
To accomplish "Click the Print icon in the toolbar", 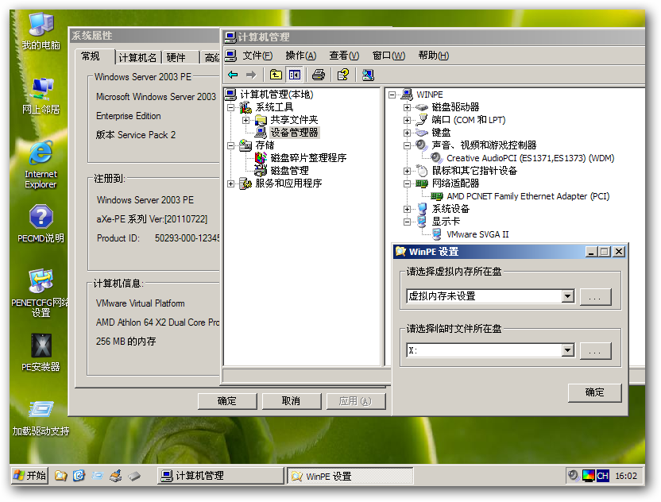I will [x=316, y=73].
